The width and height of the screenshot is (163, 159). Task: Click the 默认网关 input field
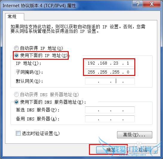110,81
